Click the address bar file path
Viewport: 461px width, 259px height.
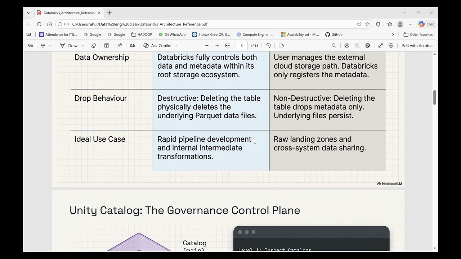140,24
